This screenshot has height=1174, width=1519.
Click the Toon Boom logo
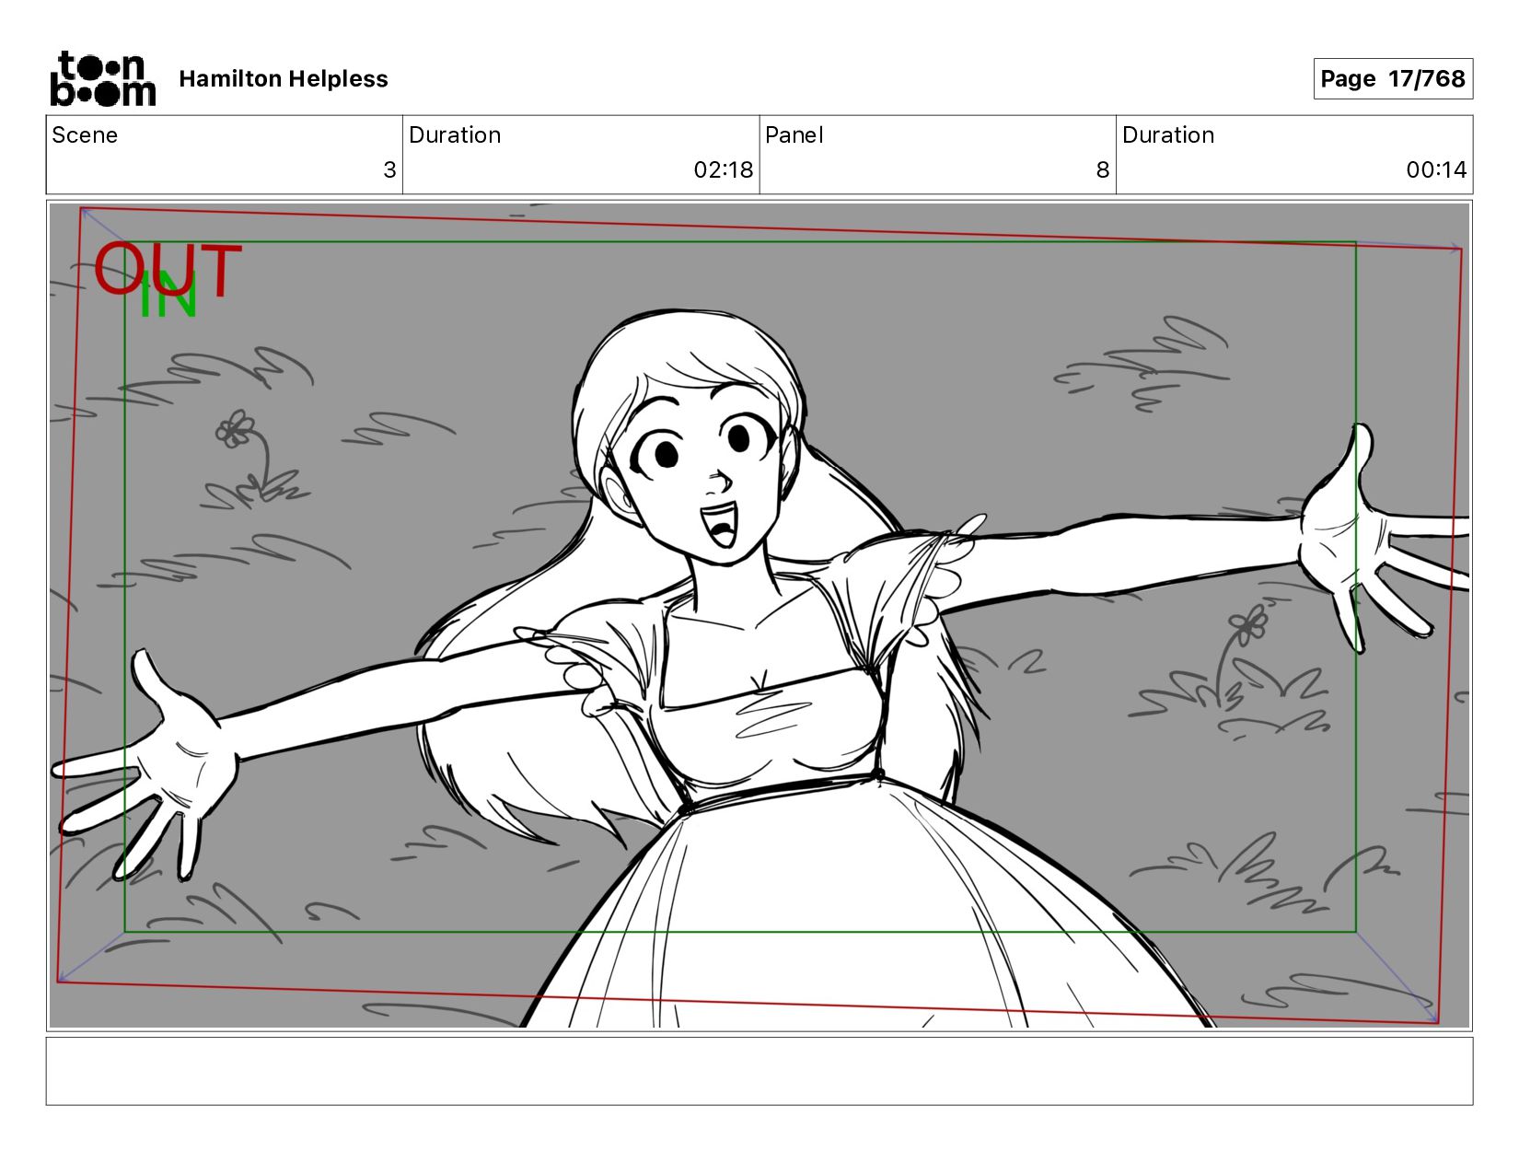[x=102, y=78]
